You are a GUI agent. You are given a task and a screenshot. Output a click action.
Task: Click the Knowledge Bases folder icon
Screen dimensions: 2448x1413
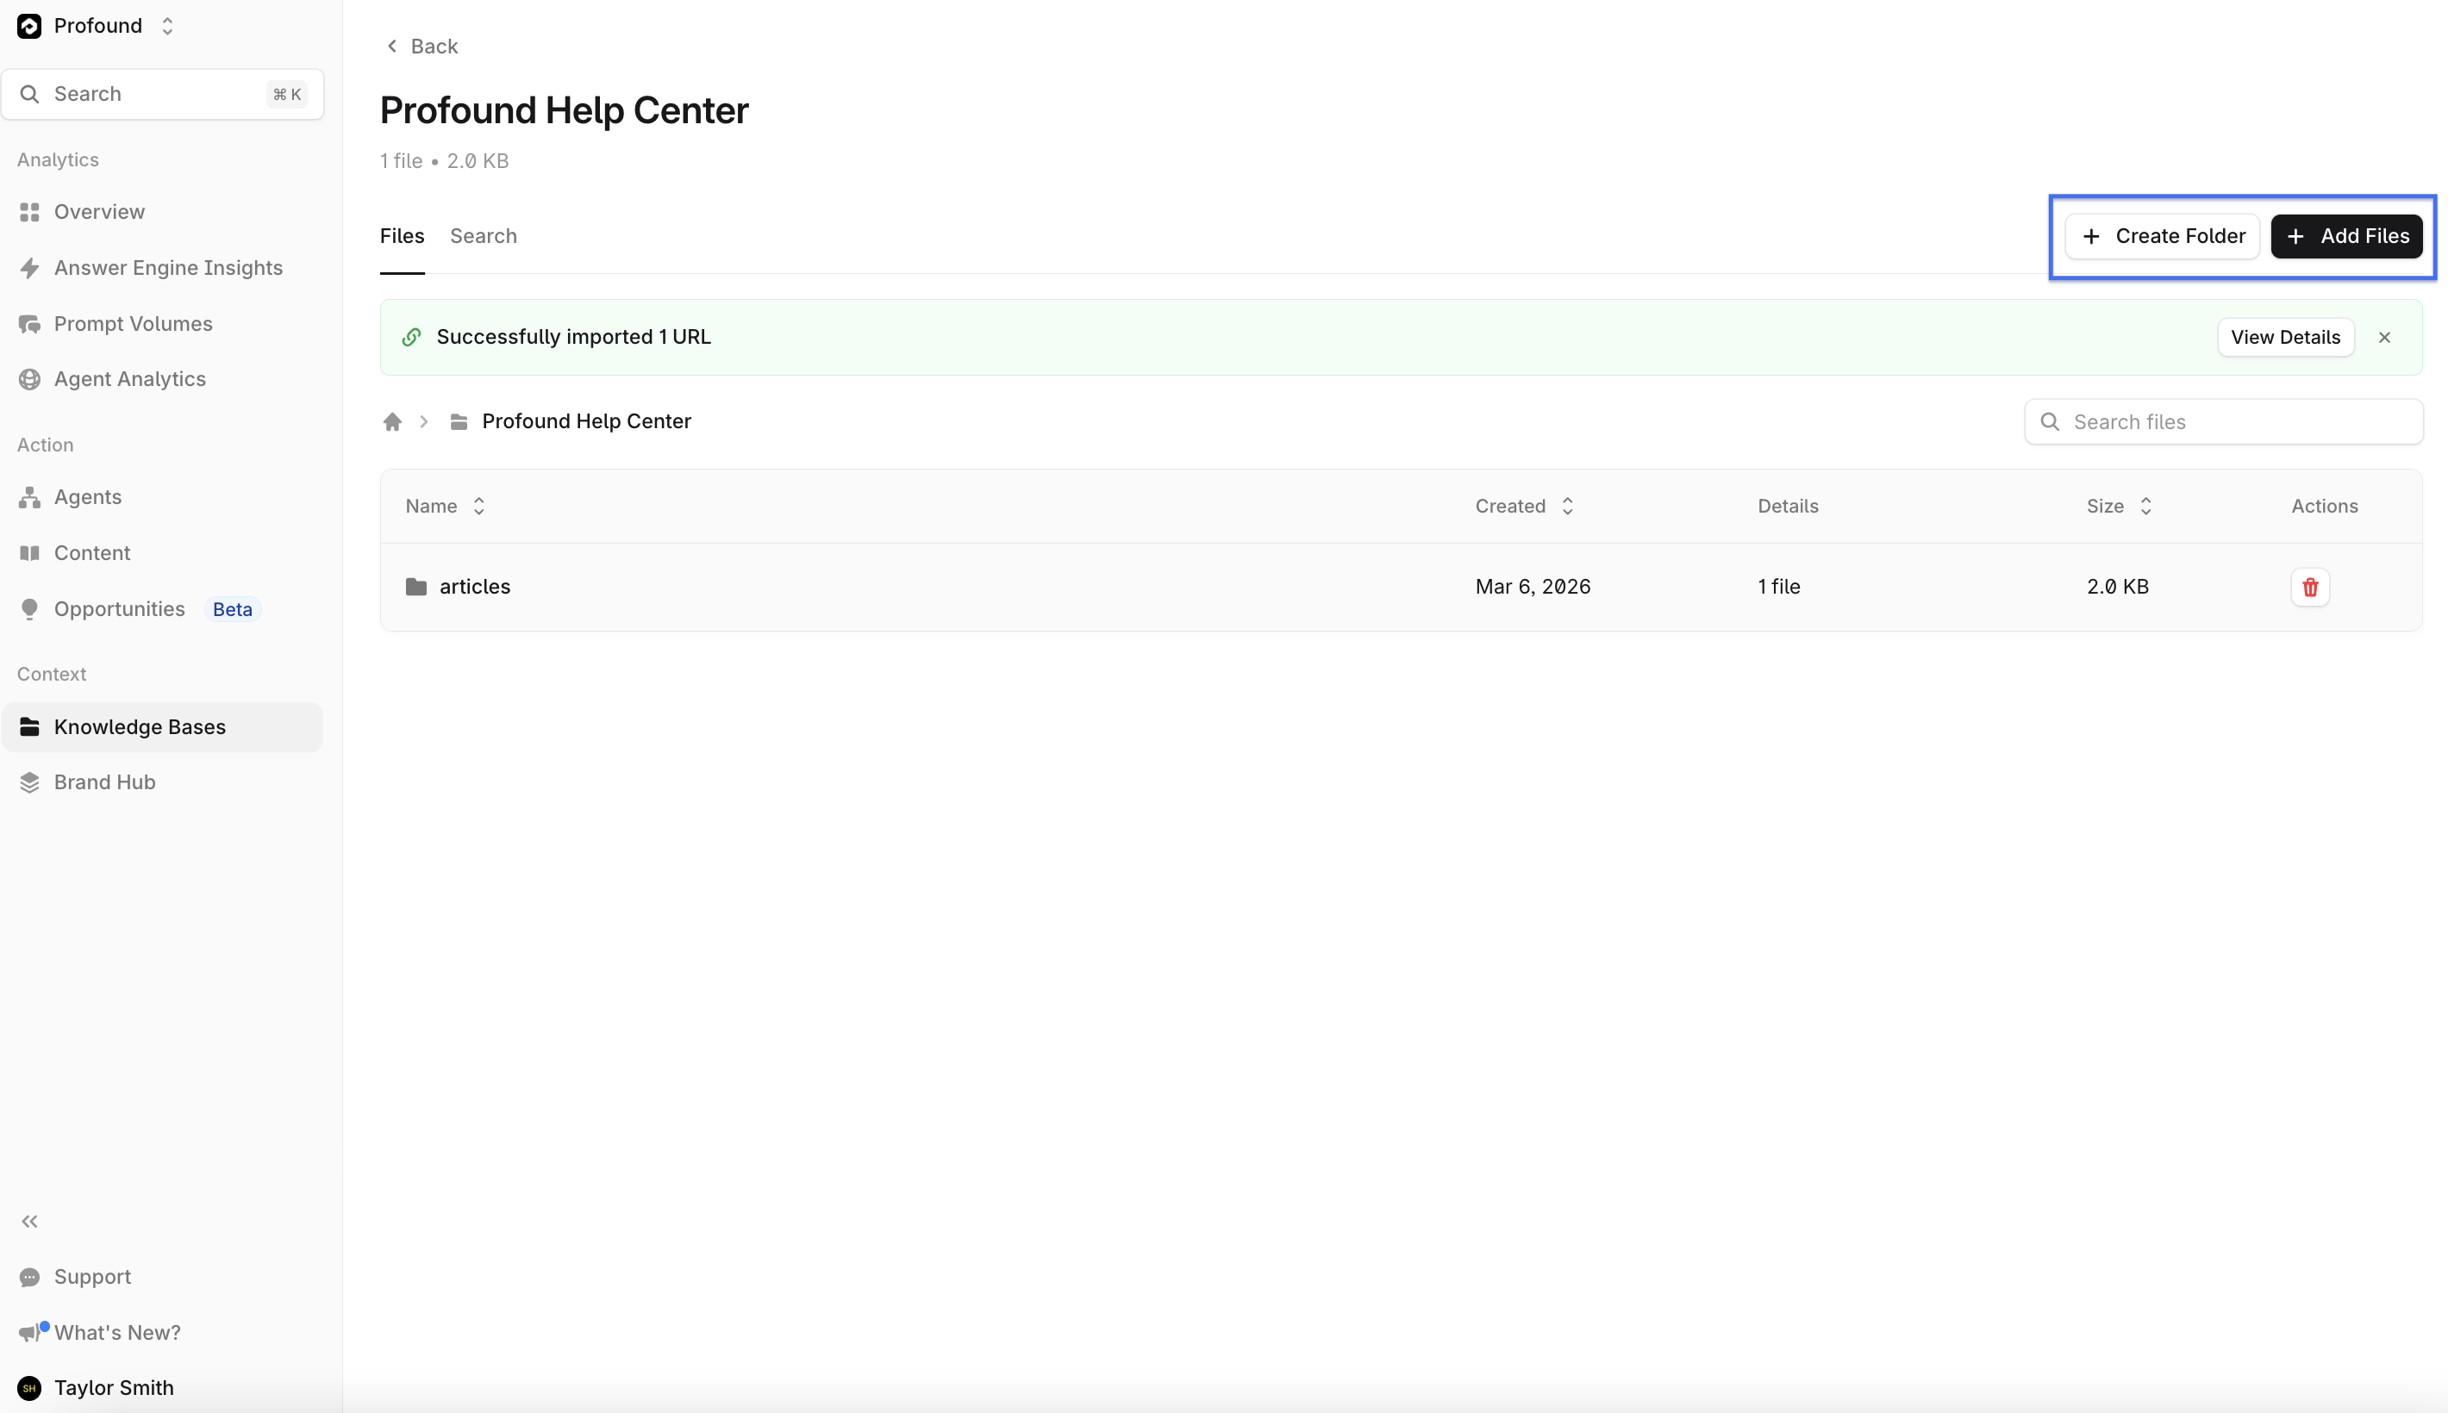29,727
